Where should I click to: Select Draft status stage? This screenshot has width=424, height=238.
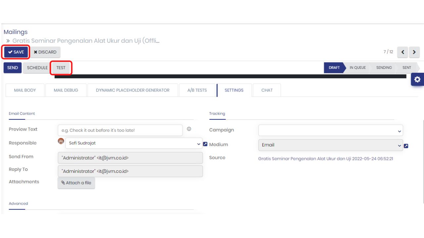pyautogui.click(x=334, y=68)
